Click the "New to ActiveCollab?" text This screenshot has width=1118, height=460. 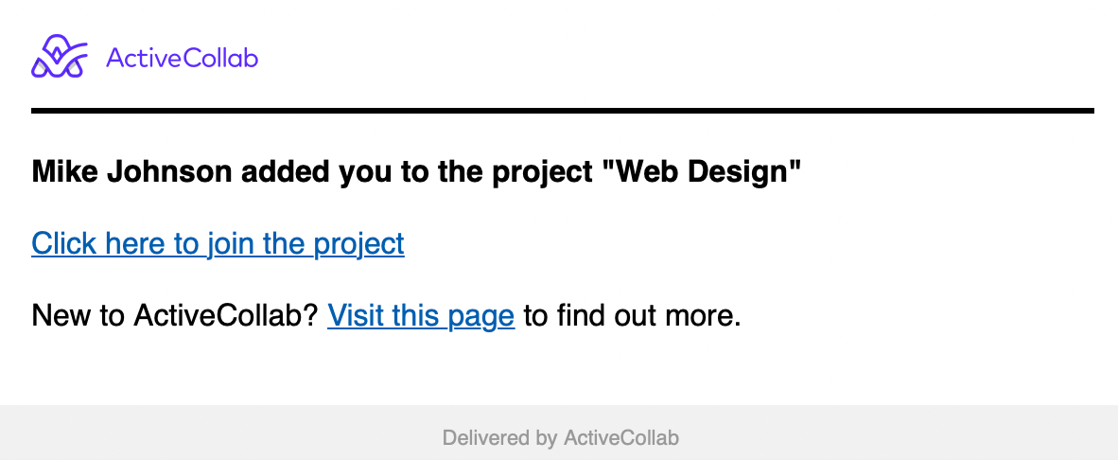point(175,315)
